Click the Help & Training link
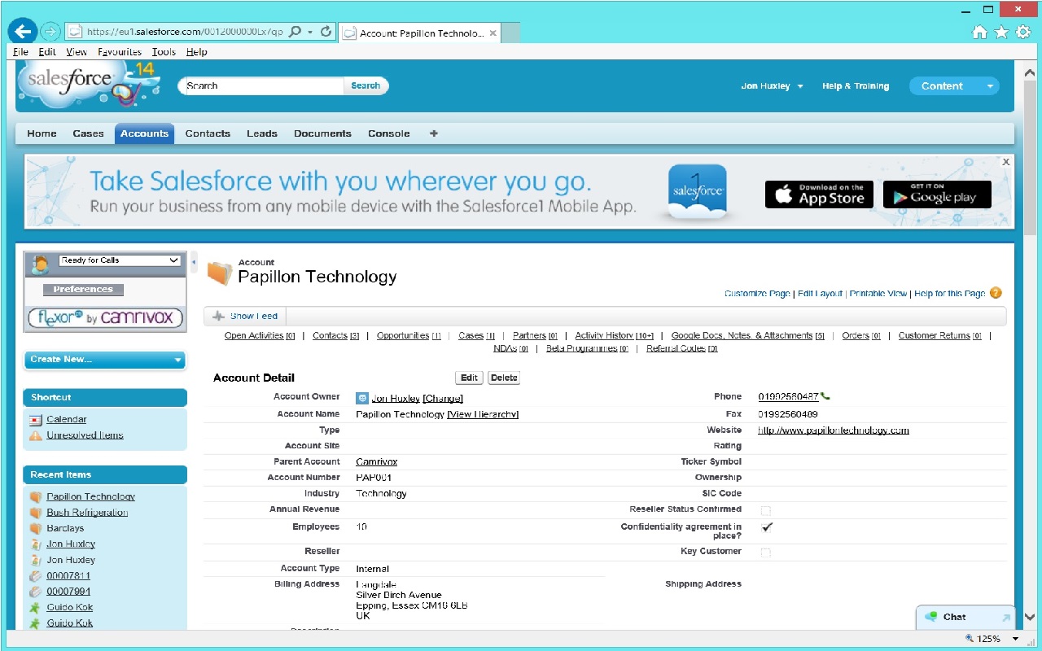 pos(856,86)
